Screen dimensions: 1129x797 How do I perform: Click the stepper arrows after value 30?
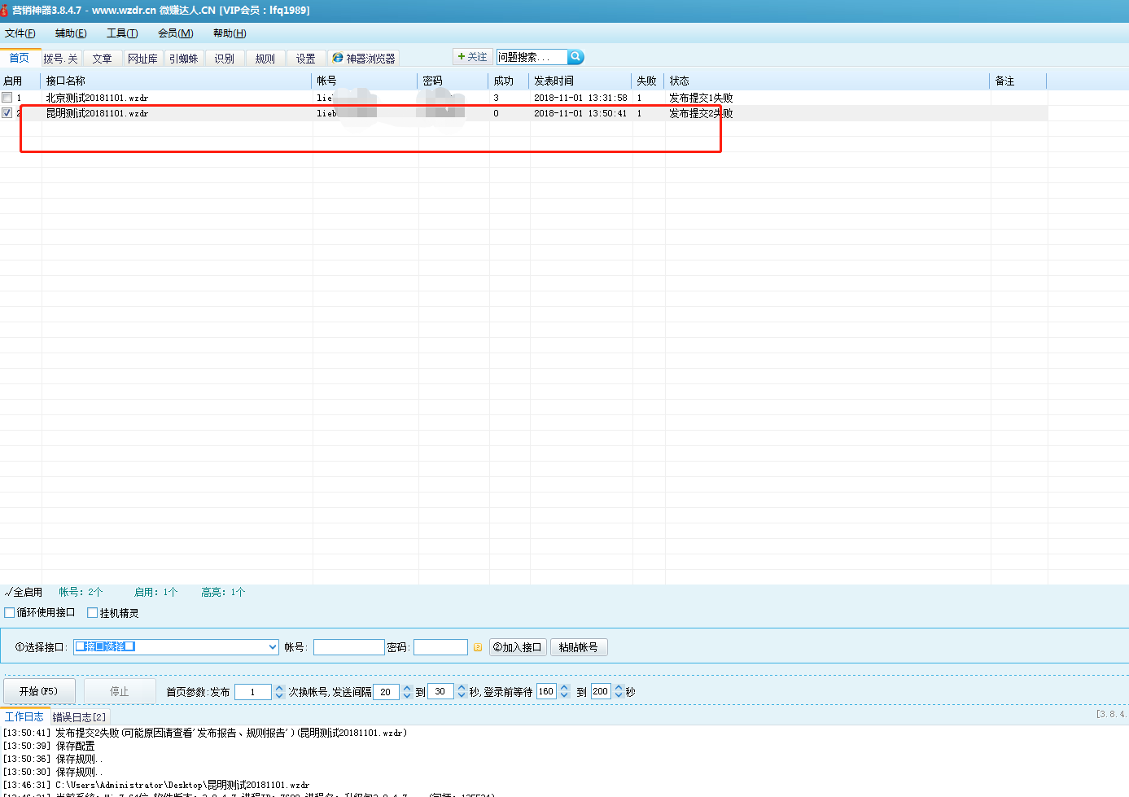462,691
